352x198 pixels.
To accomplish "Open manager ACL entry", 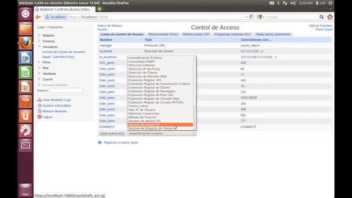I will point(106,45).
